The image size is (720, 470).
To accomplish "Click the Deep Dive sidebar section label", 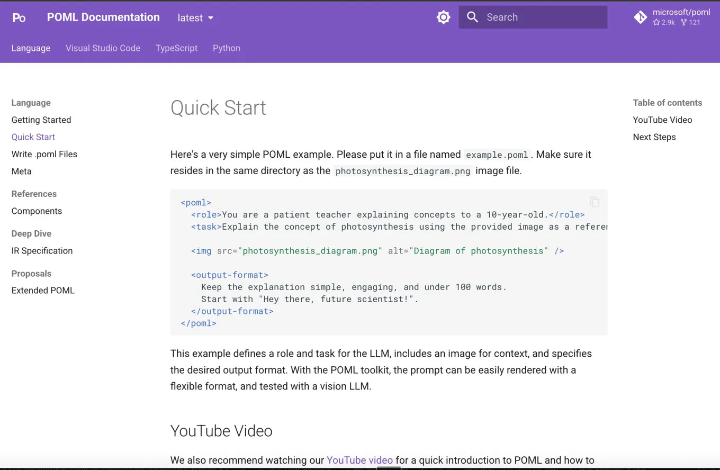I will (31, 233).
